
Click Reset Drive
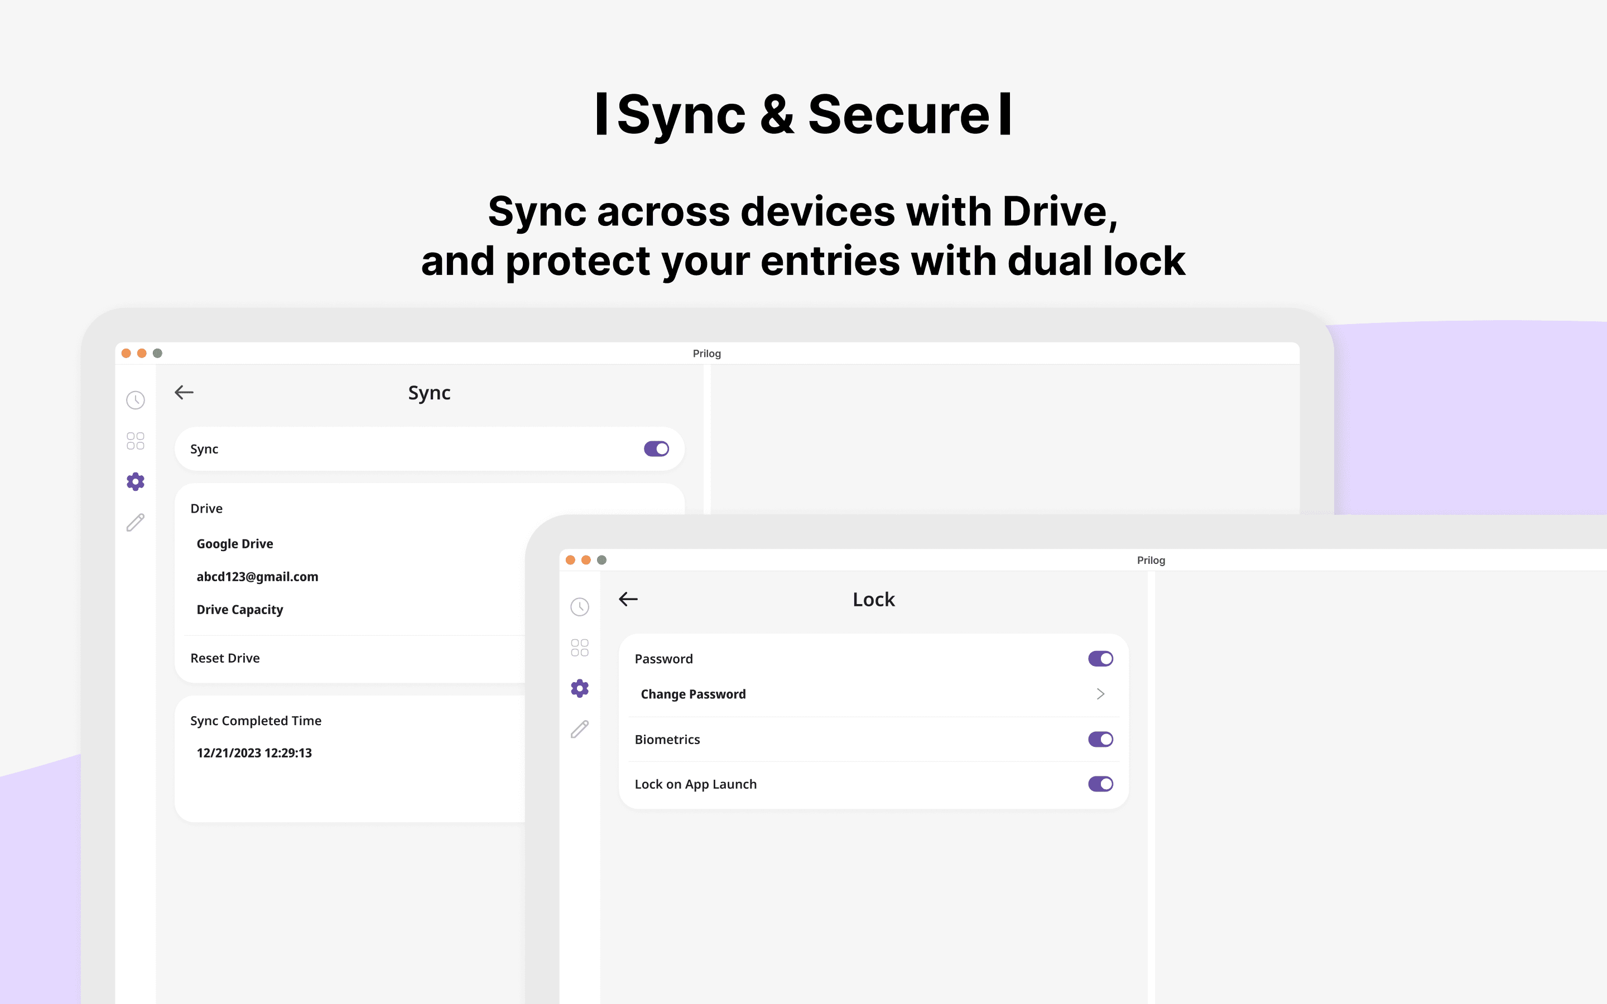coord(225,658)
